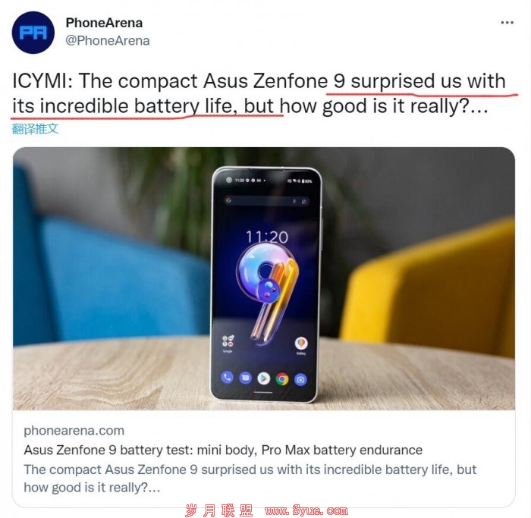Open the three-dot more options menu
The width and height of the screenshot is (531, 518).
coord(507,23)
